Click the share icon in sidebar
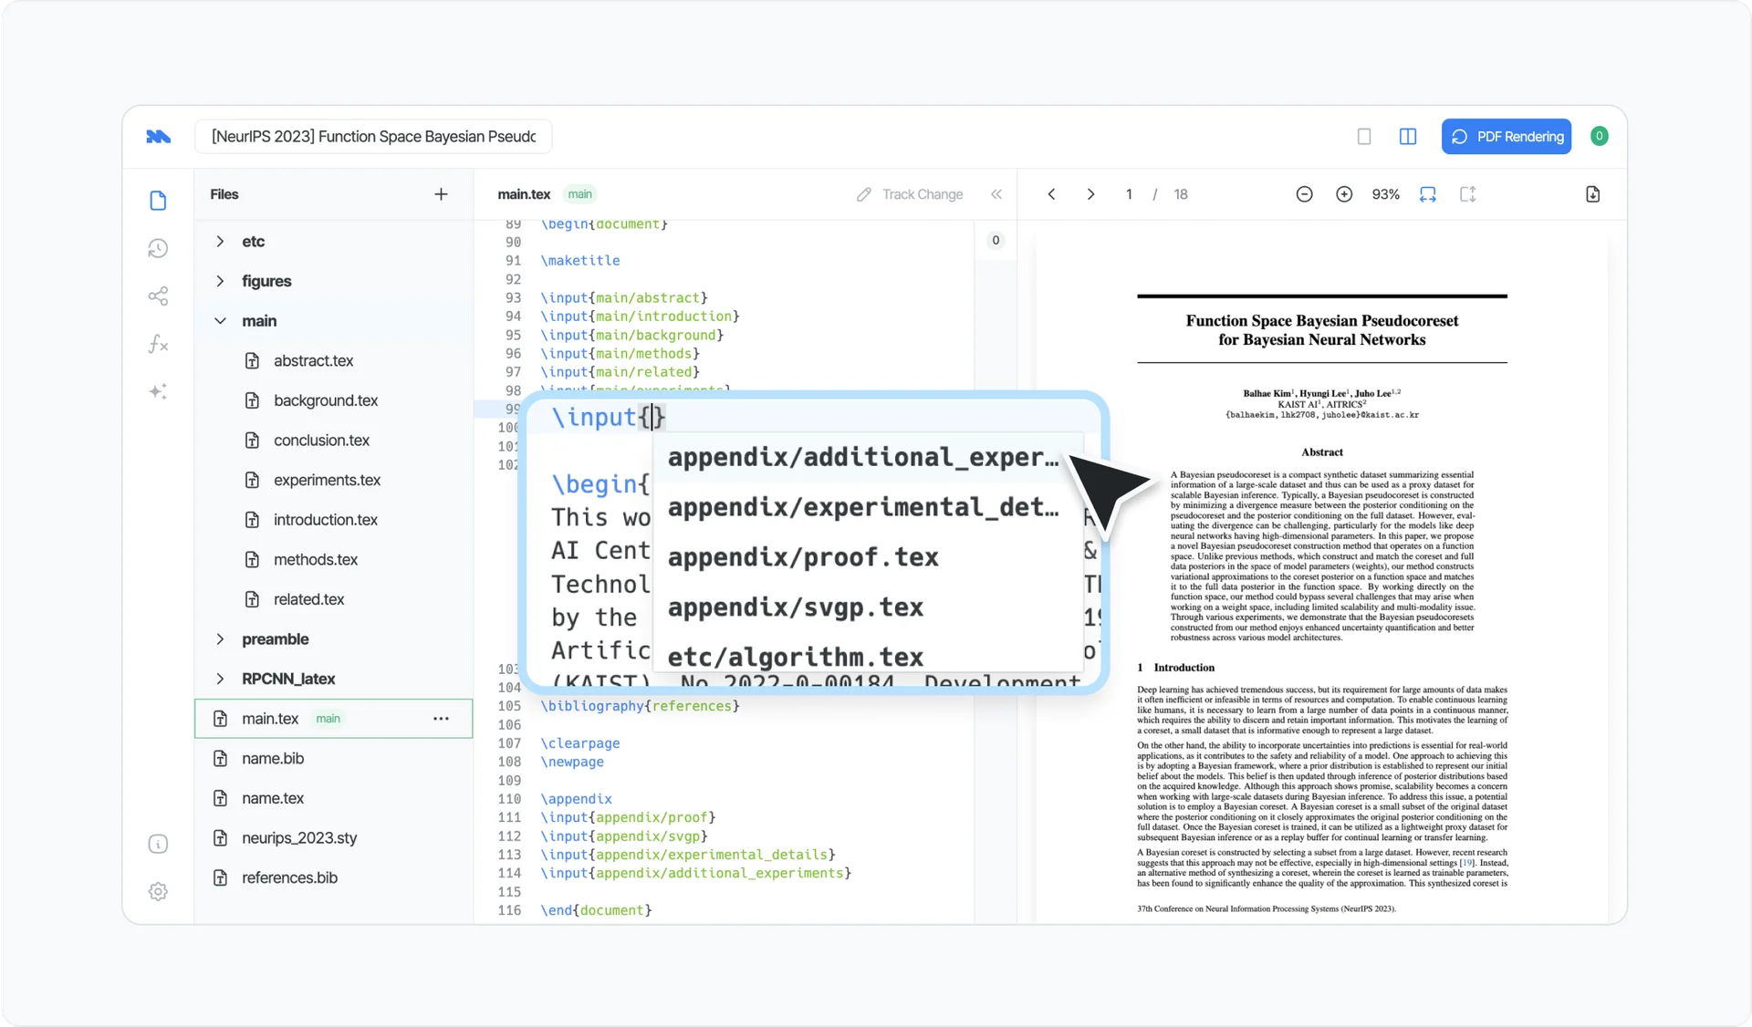 (x=158, y=296)
